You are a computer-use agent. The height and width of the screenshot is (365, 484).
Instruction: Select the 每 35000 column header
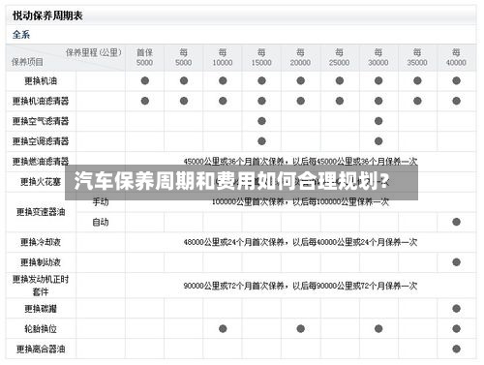coord(417,57)
